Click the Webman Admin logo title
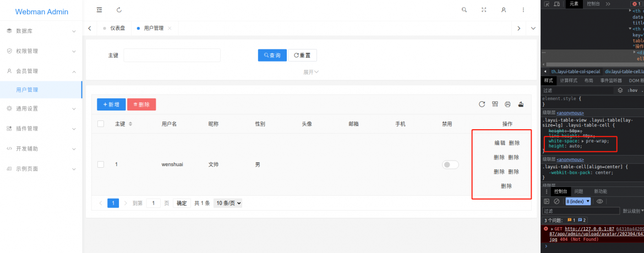644x253 pixels. pos(42,12)
